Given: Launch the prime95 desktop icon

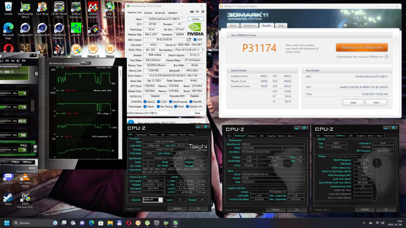Looking at the screenshot, I should click(76, 29).
